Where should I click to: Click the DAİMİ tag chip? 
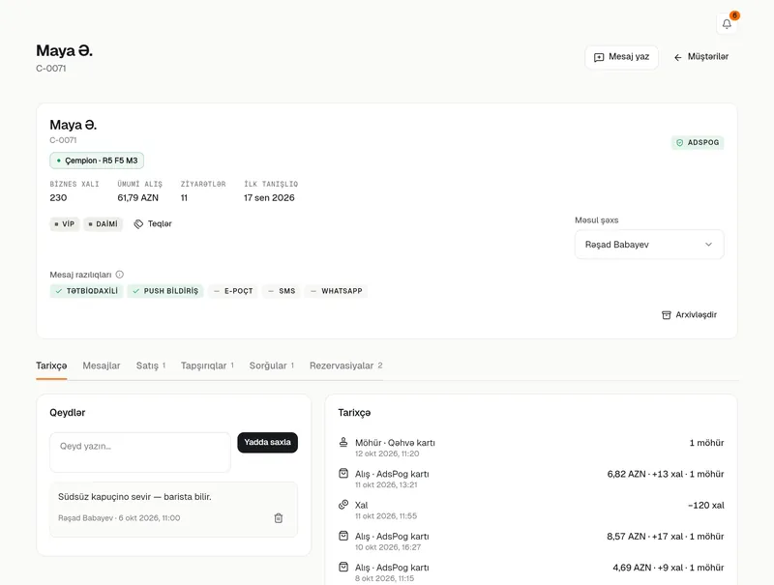104,224
